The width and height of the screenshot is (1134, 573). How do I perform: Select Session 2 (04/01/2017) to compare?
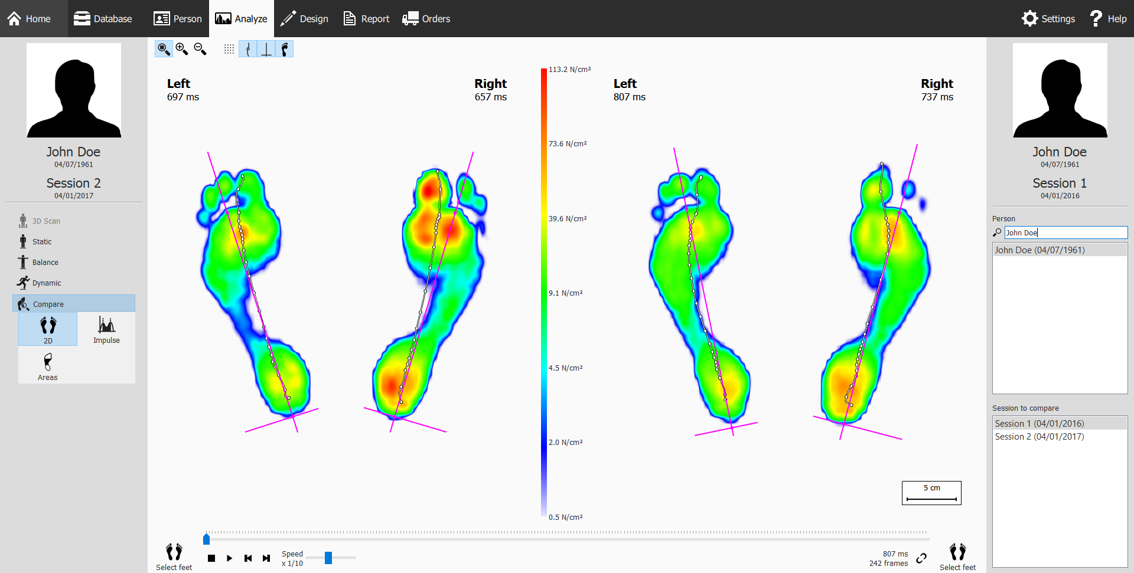pyautogui.click(x=1039, y=436)
